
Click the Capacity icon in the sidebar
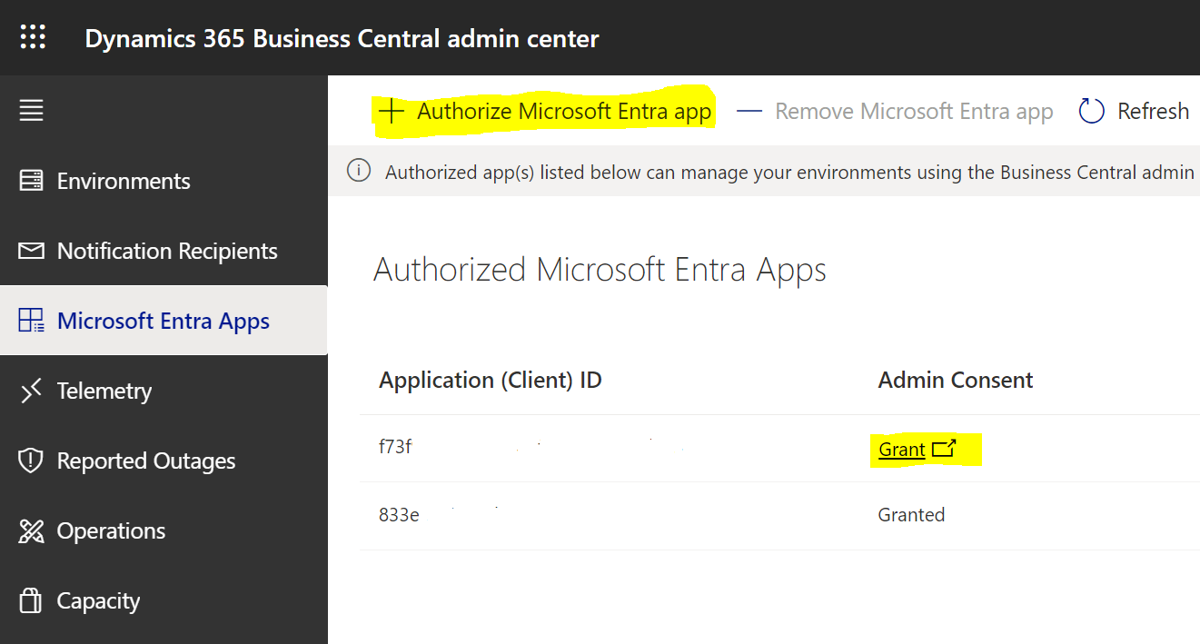(32, 600)
